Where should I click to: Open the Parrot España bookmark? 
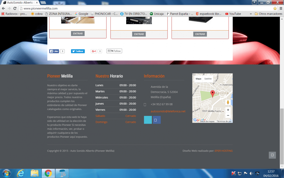[x=180, y=14]
